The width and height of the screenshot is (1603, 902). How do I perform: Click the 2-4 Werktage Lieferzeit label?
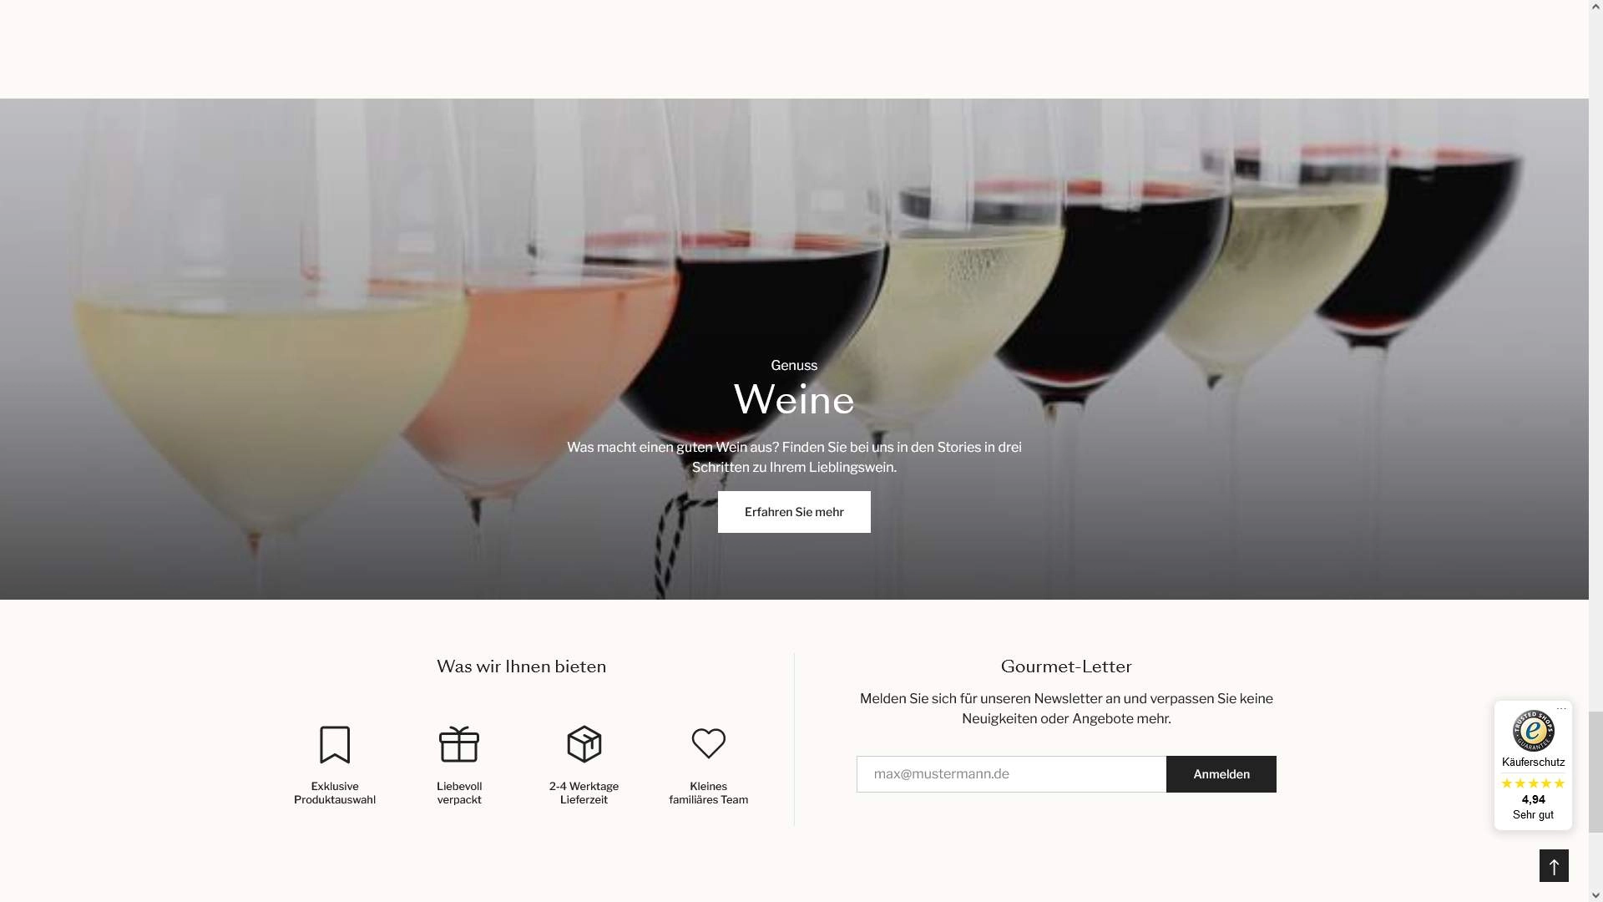coord(584,793)
